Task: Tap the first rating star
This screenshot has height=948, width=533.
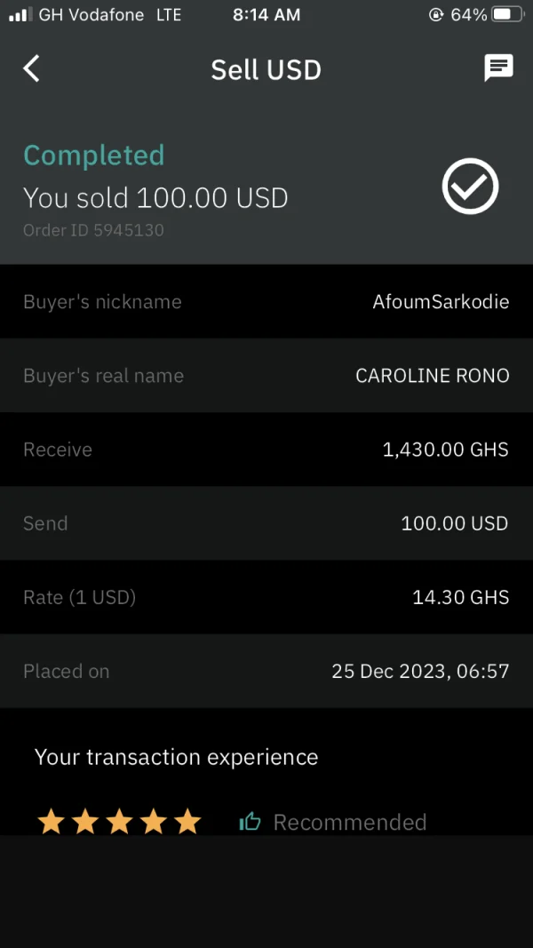Action: tap(52, 822)
